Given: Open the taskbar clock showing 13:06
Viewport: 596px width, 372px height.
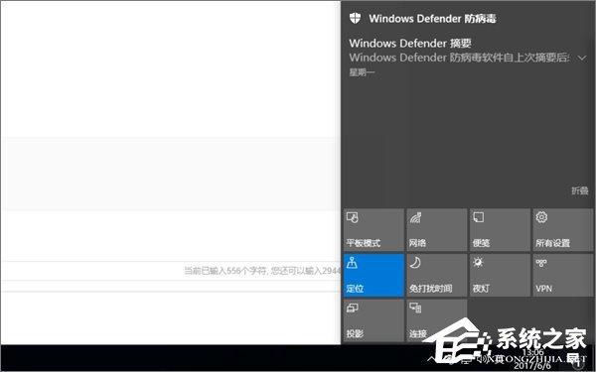Looking at the screenshot, I should [532, 358].
